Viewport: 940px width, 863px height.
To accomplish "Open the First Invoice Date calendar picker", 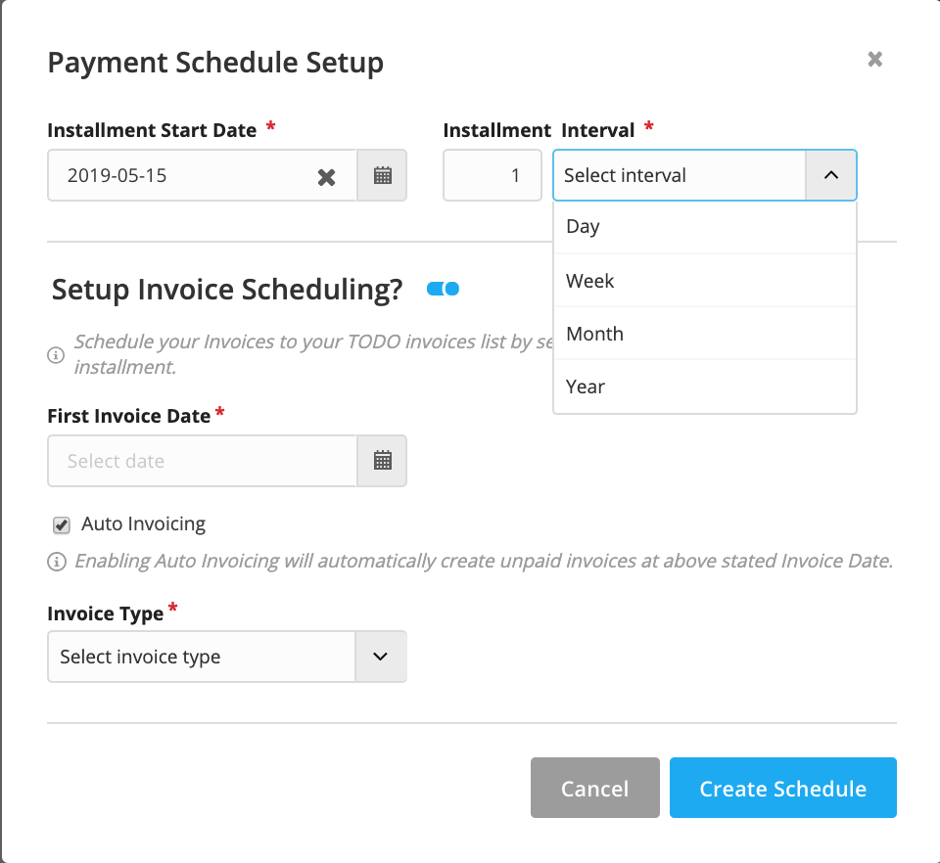I will click(382, 461).
